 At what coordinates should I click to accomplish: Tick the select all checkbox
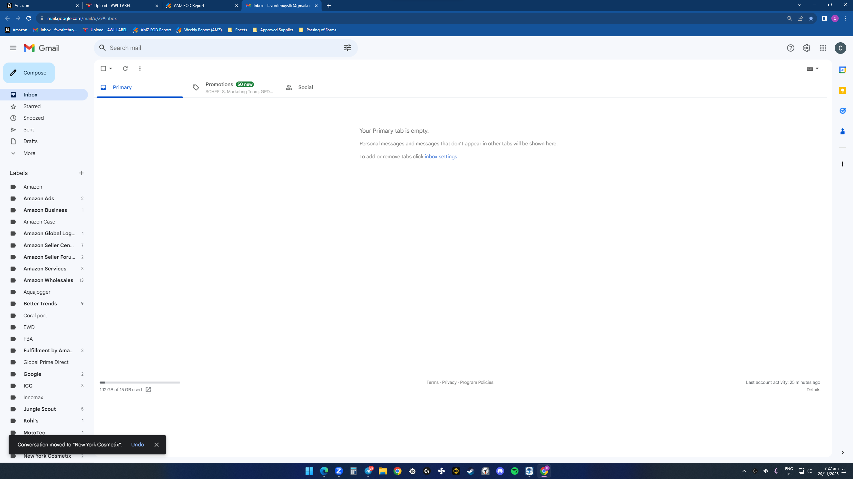point(103,69)
